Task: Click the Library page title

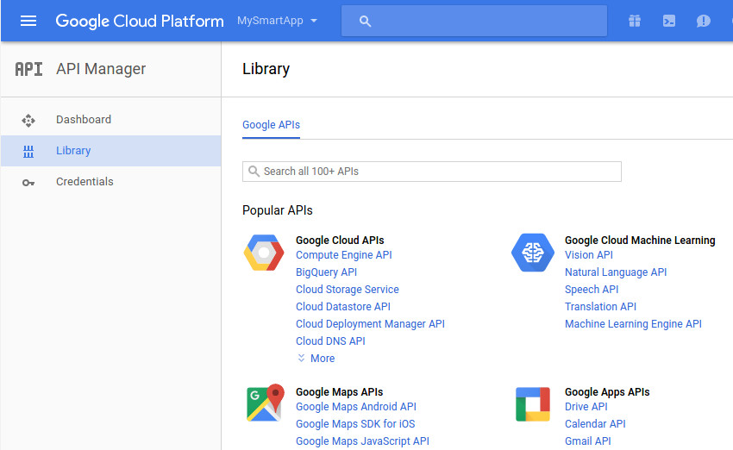Action: tap(266, 69)
